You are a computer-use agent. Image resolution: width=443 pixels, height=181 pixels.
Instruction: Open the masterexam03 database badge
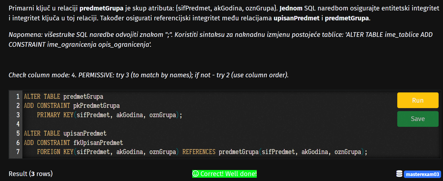click(x=422, y=174)
